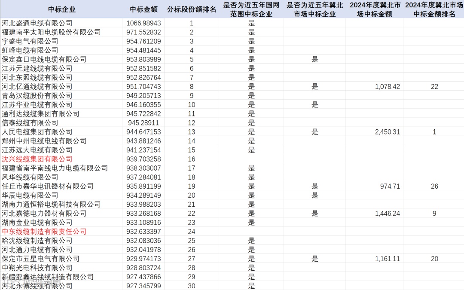Viewport: 464px width, 290px height.
Task: Click 冀北市场 是 cell in 华辰电缆 row
Action: coord(314,195)
